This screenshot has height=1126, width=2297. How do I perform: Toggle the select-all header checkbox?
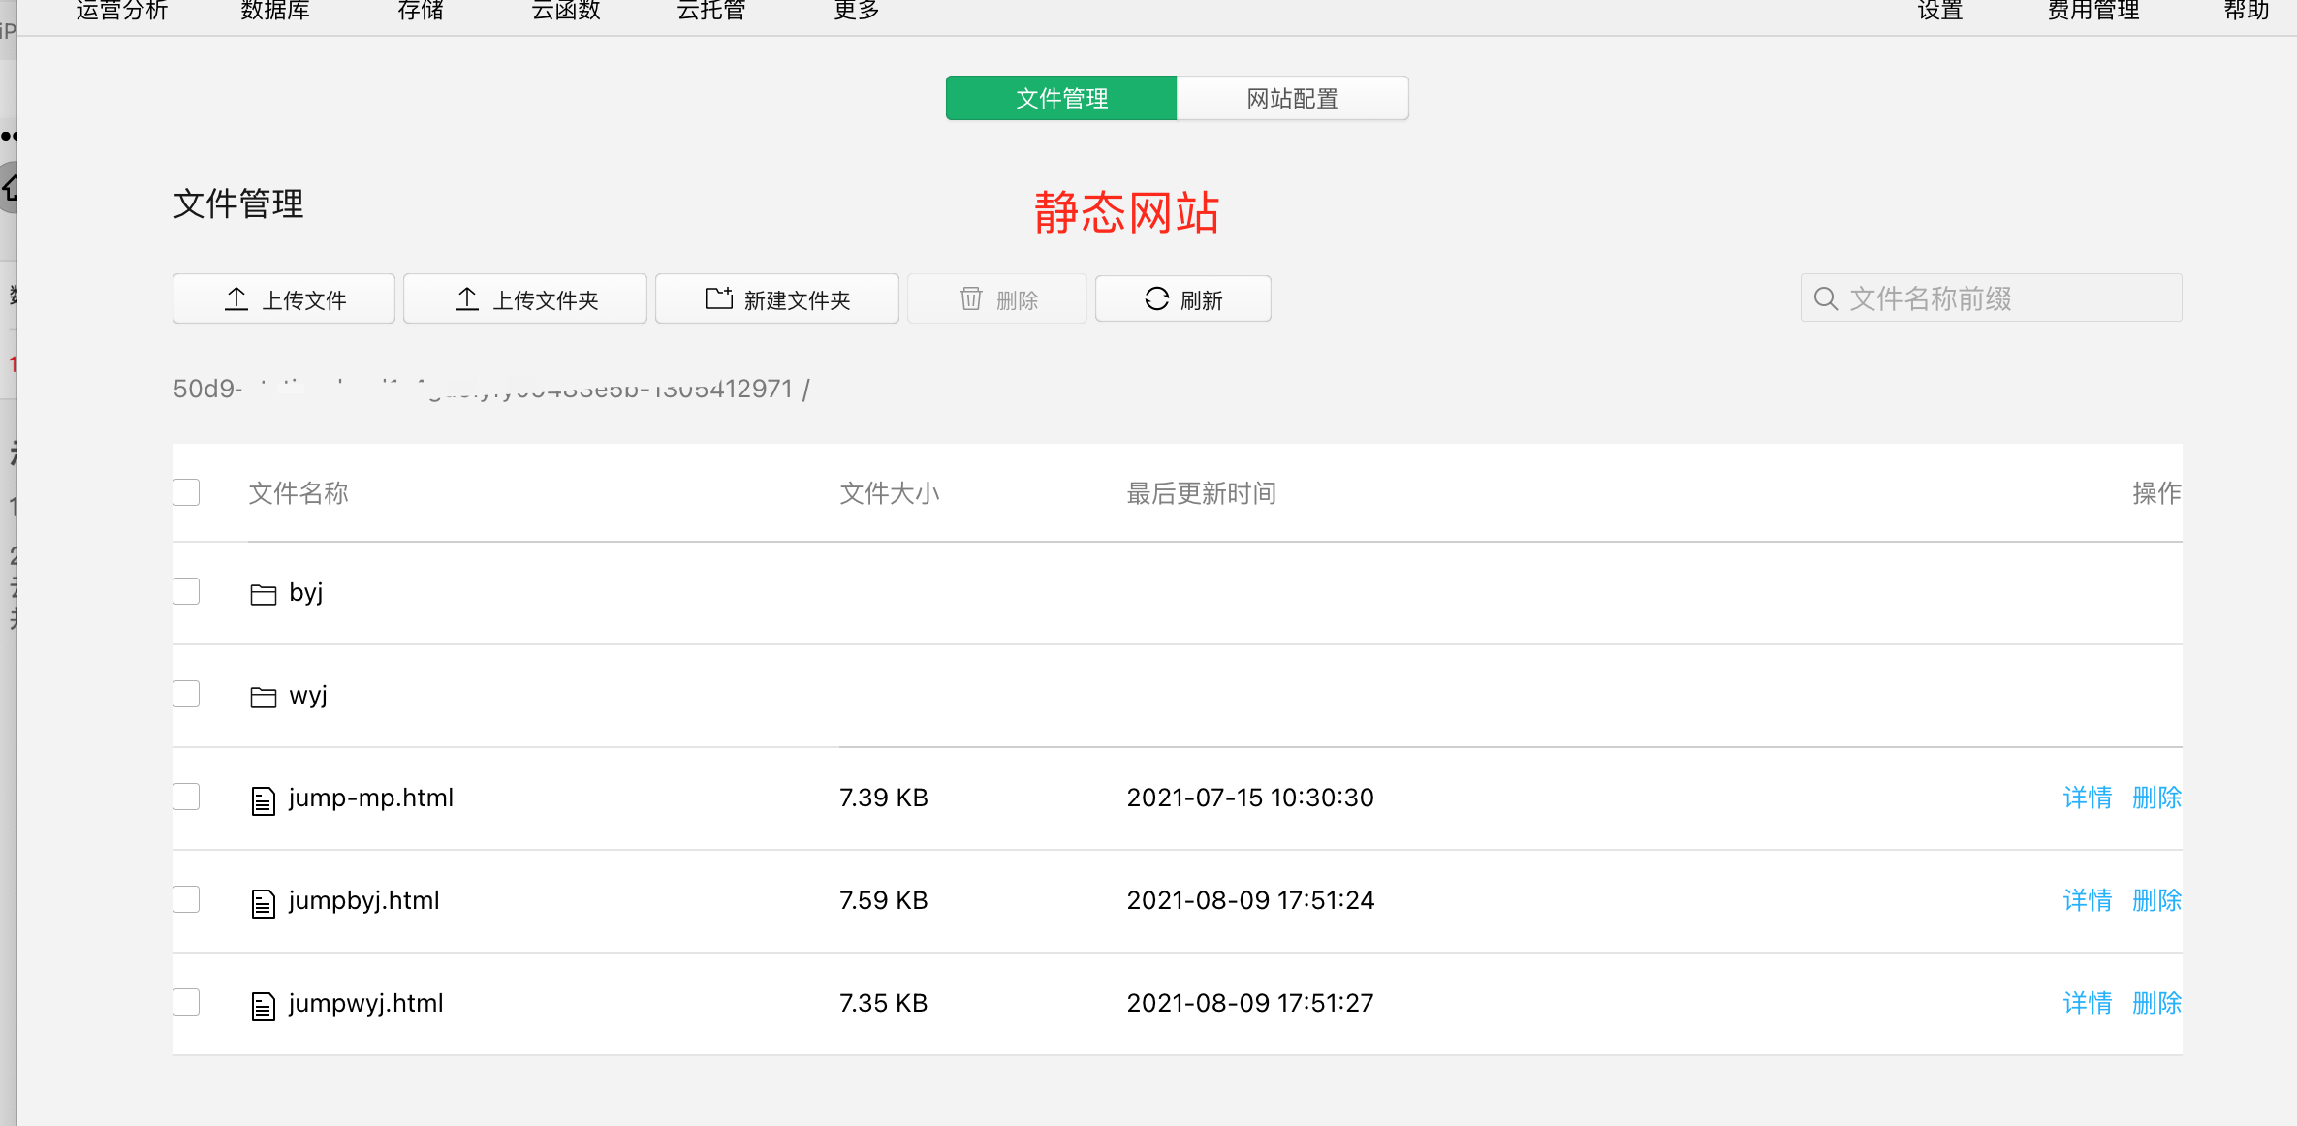point(186,492)
